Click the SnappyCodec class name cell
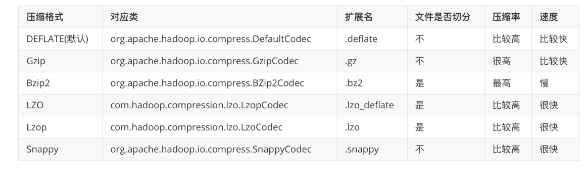This screenshot has height=182, width=586. coord(220,149)
